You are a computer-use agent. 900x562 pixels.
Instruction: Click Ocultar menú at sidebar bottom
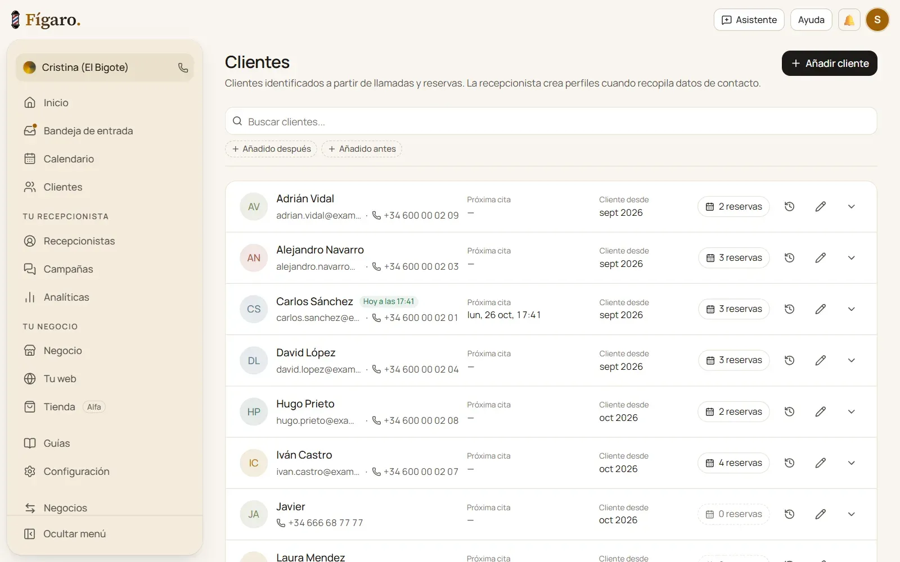pyautogui.click(x=105, y=534)
